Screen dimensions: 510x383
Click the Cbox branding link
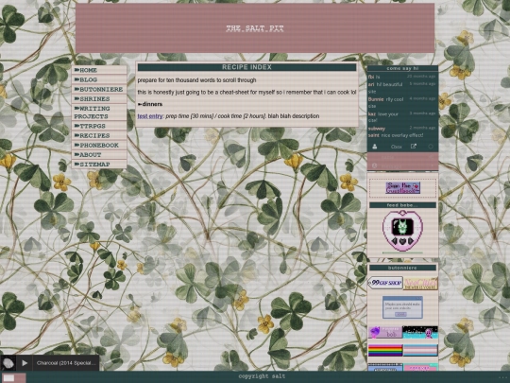click(396, 147)
